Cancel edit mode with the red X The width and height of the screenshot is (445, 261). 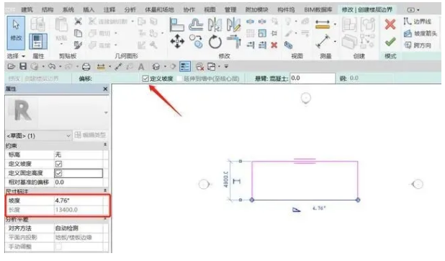[x=390, y=25]
